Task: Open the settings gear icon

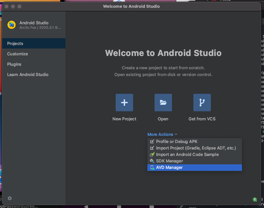Action: (x=10, y=198)
